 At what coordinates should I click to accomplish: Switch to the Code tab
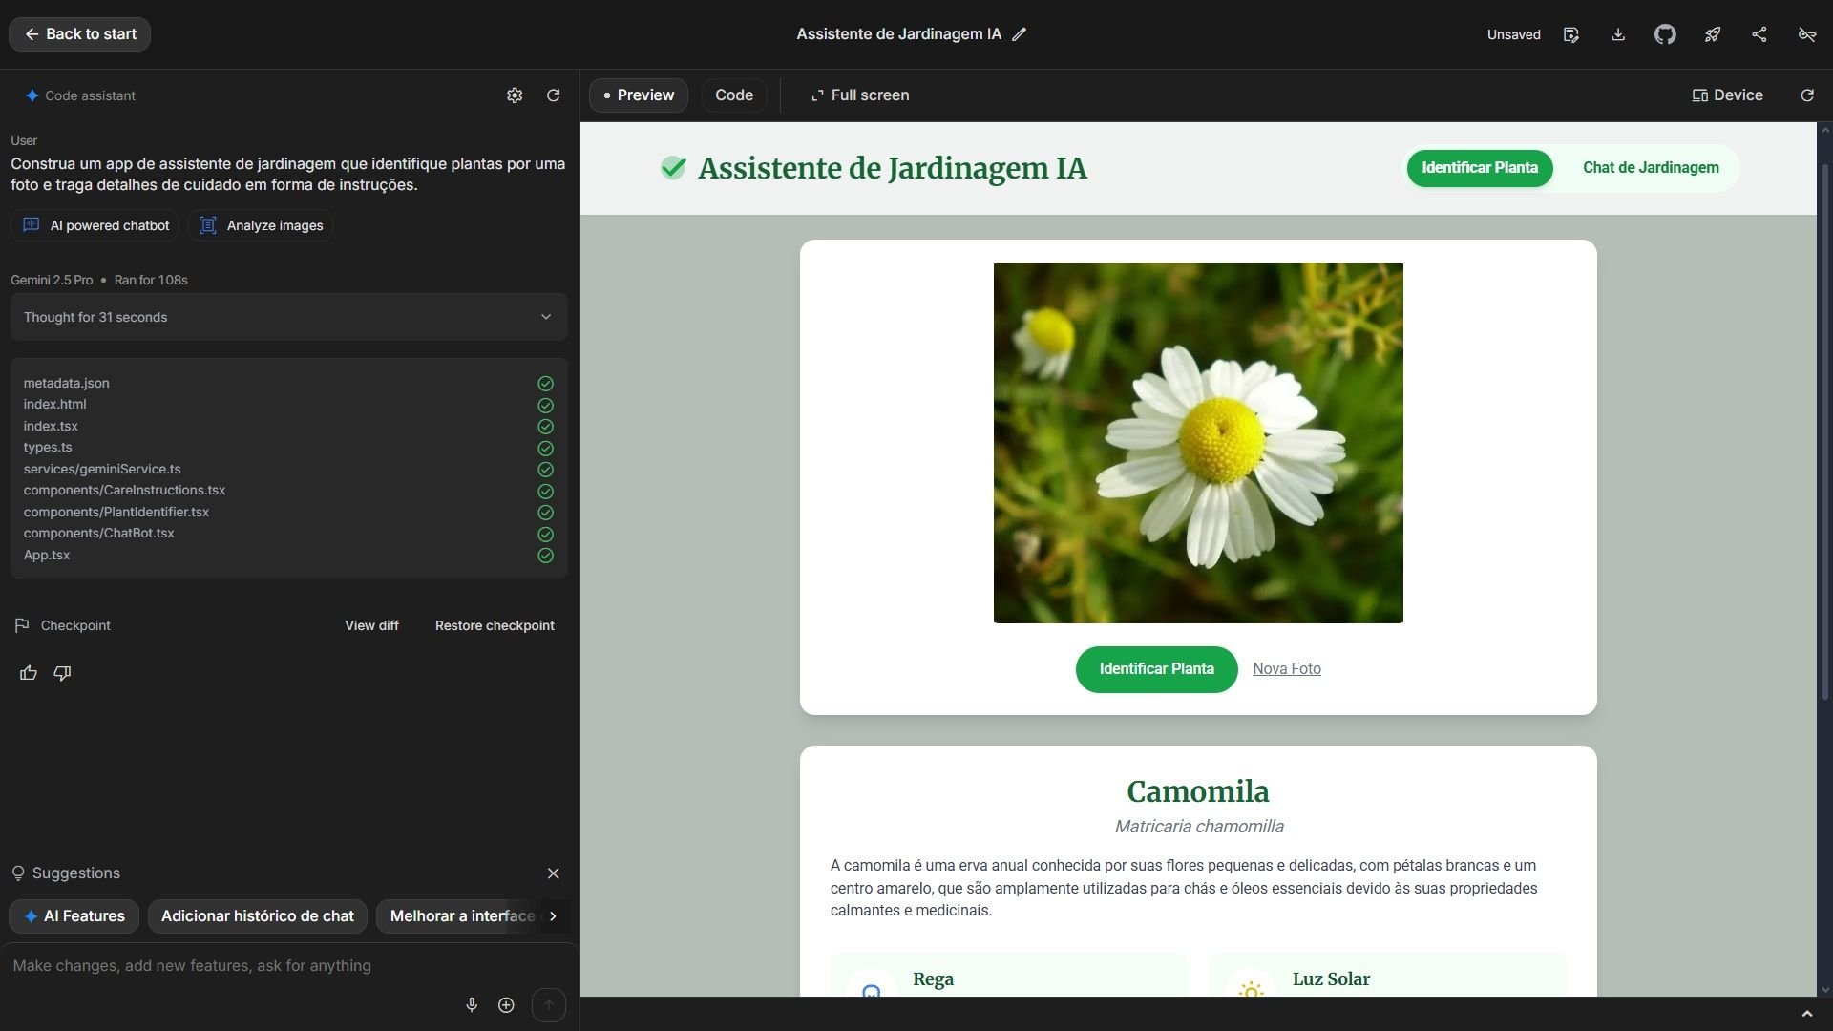point(733,95)
